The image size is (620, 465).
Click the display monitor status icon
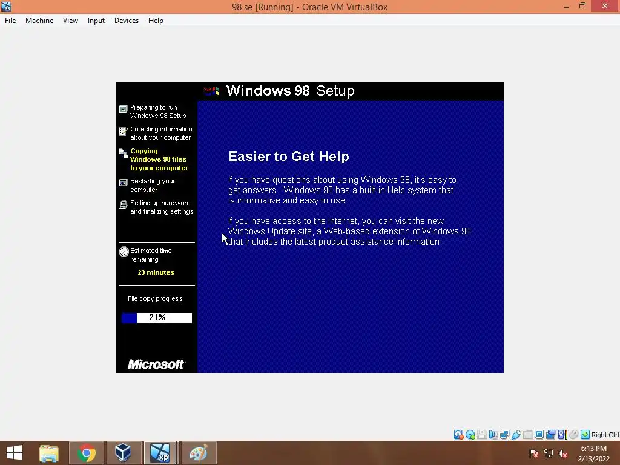pos(539,435)
